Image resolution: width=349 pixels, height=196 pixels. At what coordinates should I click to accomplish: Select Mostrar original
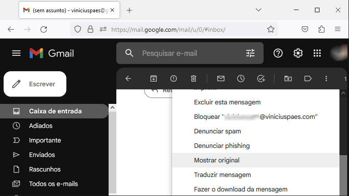point(256,160)
